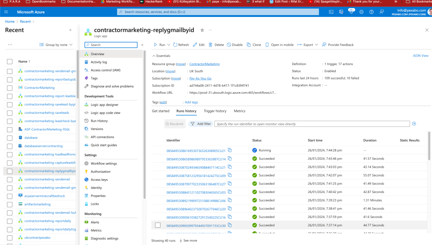
Task: Close the logic app blade
Action: coord(427,30)
